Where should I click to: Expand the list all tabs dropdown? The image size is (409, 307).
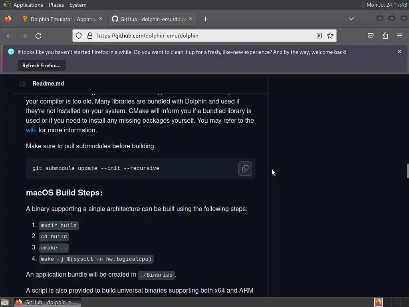click(x=351, y=19)
